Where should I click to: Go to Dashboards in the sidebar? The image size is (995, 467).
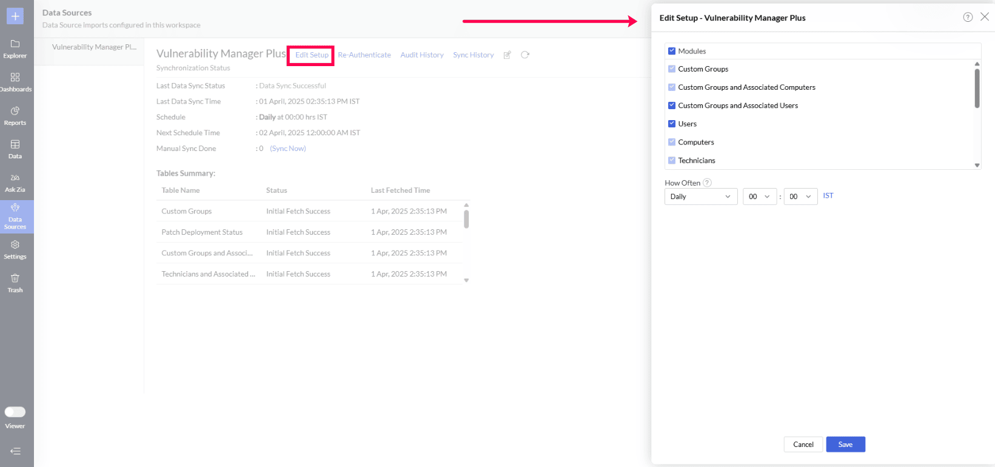click(x=15, y=82)
